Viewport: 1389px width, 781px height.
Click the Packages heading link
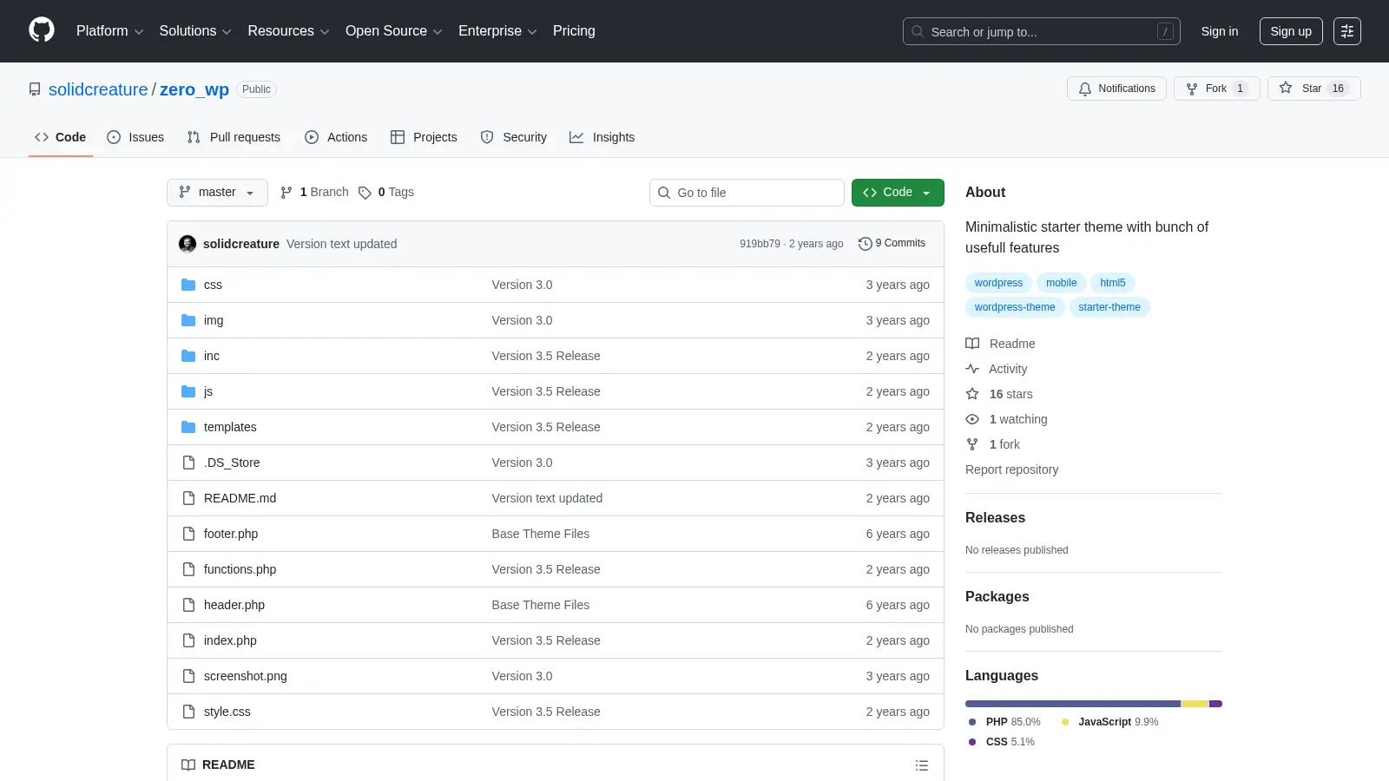pyautogui.click(x=997, y=597)
